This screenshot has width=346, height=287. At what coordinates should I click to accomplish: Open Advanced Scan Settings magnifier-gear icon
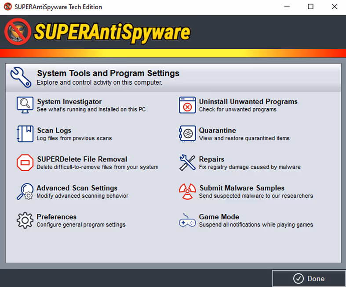(x=25, y=191)
